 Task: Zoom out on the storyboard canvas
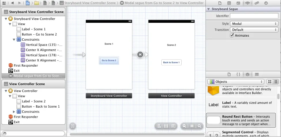[x=184, y=126]
